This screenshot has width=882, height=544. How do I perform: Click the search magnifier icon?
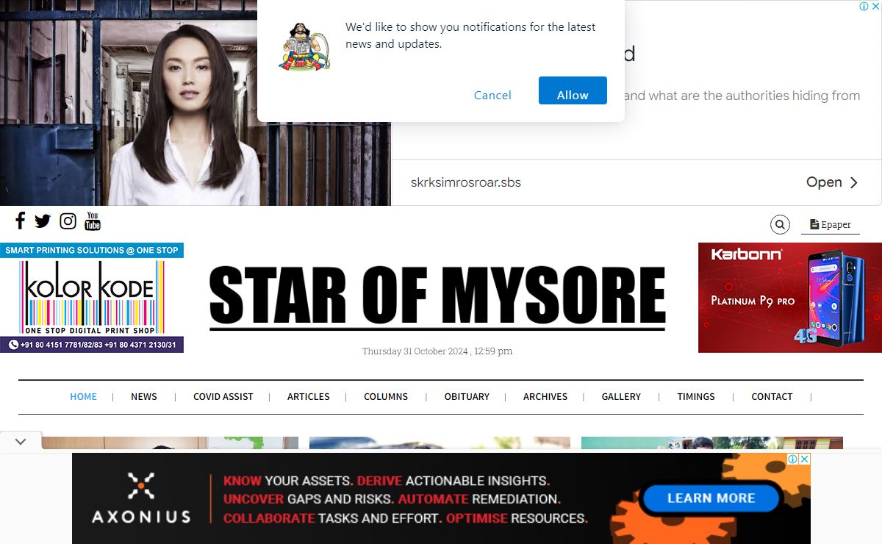[780, 225]
